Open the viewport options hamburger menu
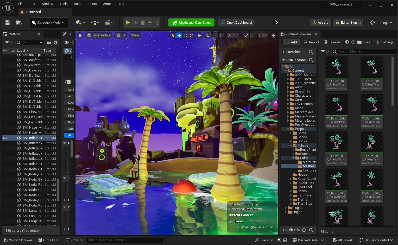Image resolution: width=398 pixels, height=245 pixels. point(80,35)
